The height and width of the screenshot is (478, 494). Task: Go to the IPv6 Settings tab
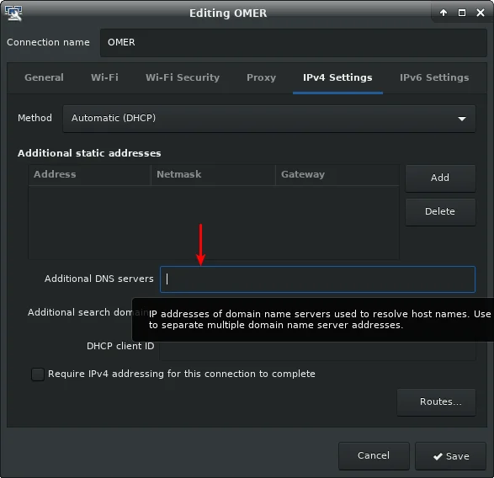pos(434,77)
